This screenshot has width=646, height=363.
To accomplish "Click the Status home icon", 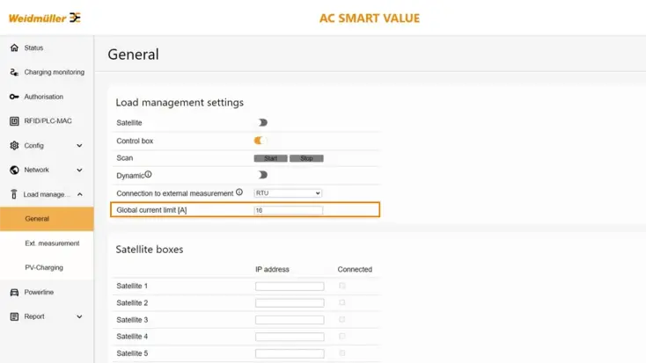I will (x=14, y=47).
